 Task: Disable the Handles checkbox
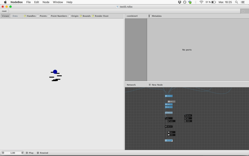coord(25,16)
